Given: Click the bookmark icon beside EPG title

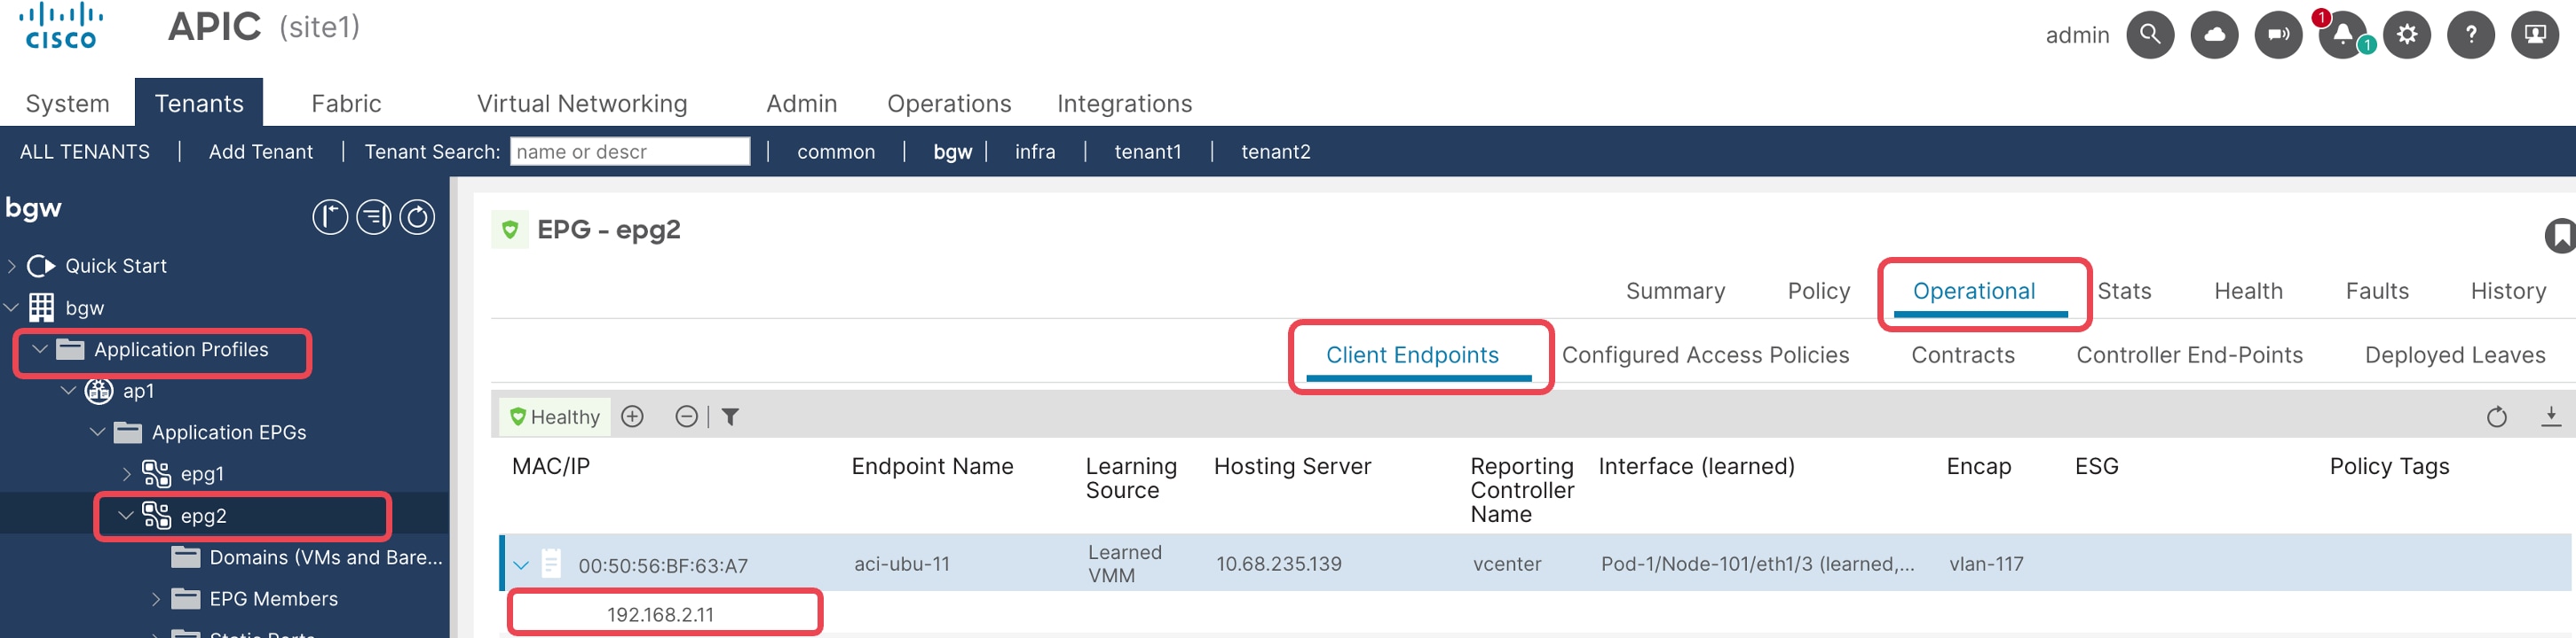Looking at the screenshot, I should (2560, 237).
